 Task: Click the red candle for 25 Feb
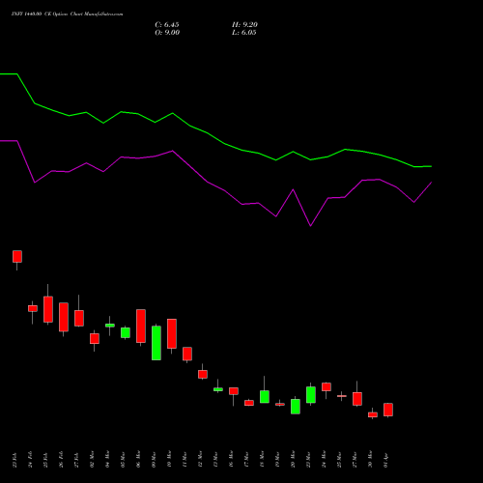(x=48, y=309)
